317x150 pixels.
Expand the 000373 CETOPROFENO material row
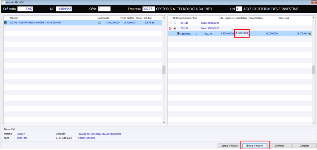[6, 23]
